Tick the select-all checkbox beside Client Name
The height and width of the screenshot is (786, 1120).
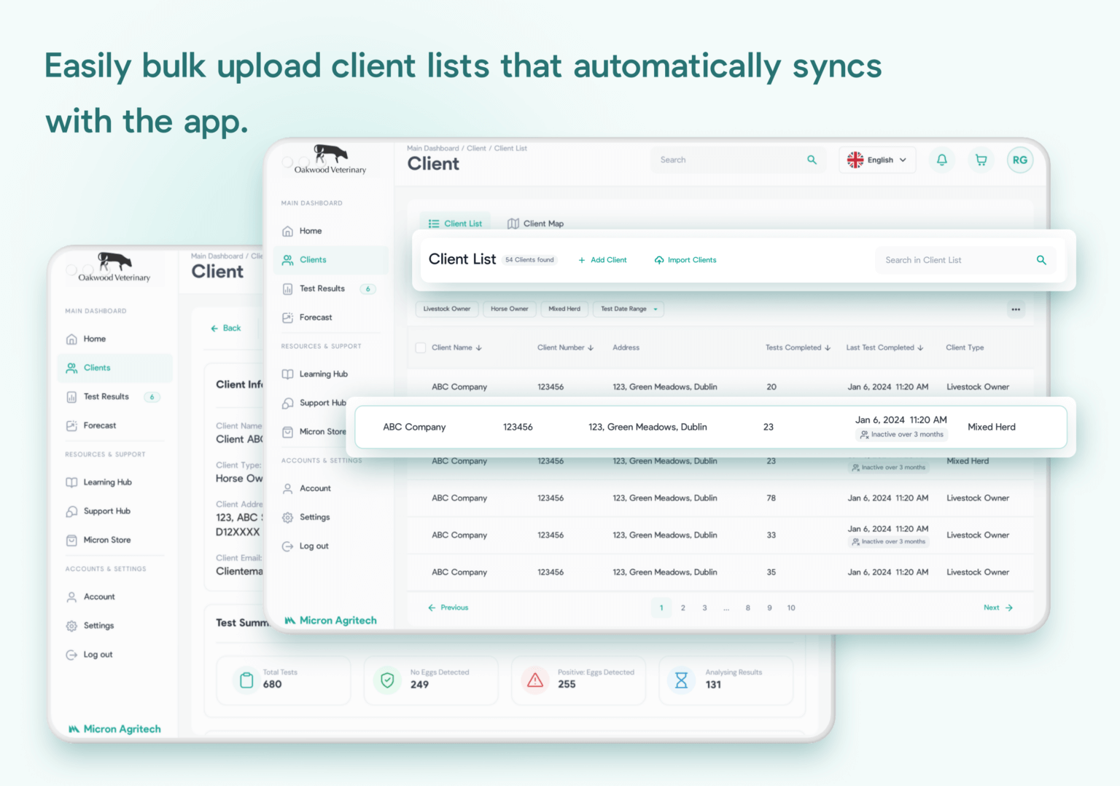point(421,347)
